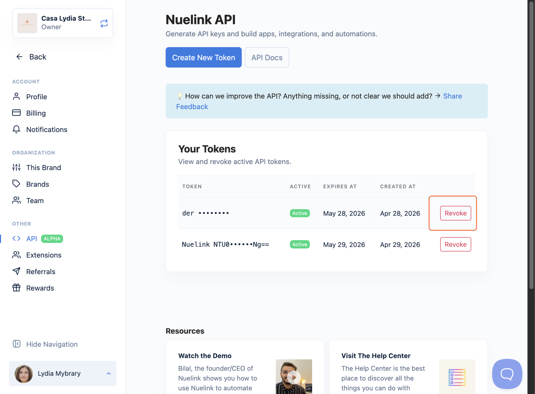Click the Notifications bell icon
The width and height of the screenshot is (535, 394).
point(16,129)
